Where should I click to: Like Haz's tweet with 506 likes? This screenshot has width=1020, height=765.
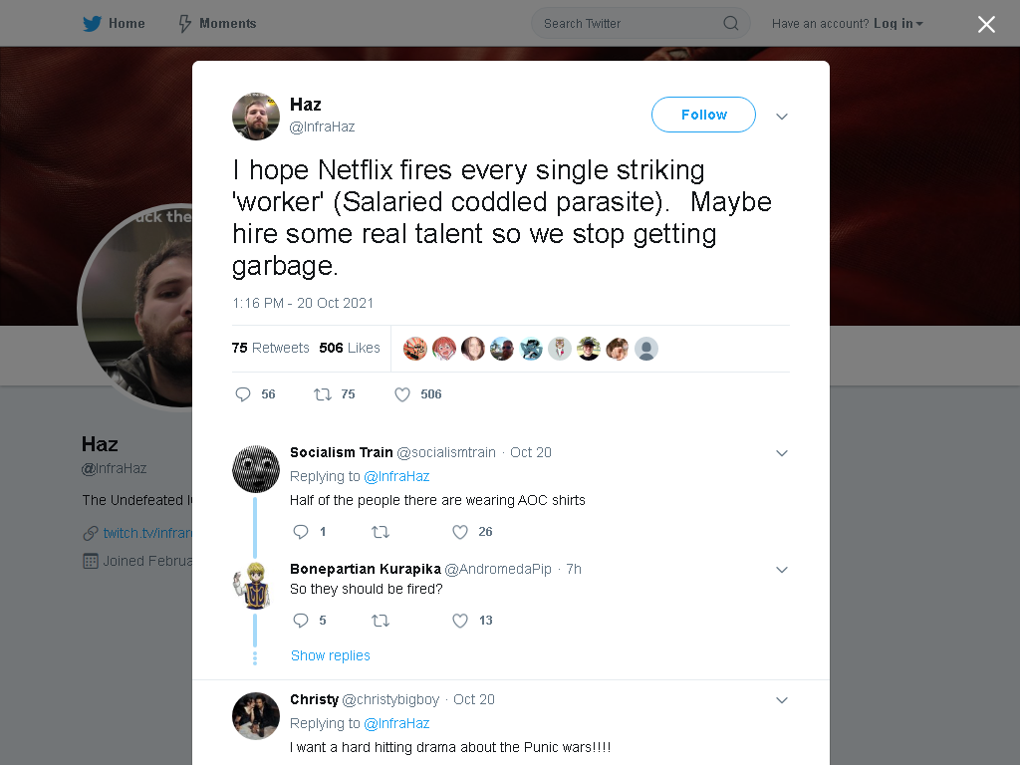coord(402,394)
